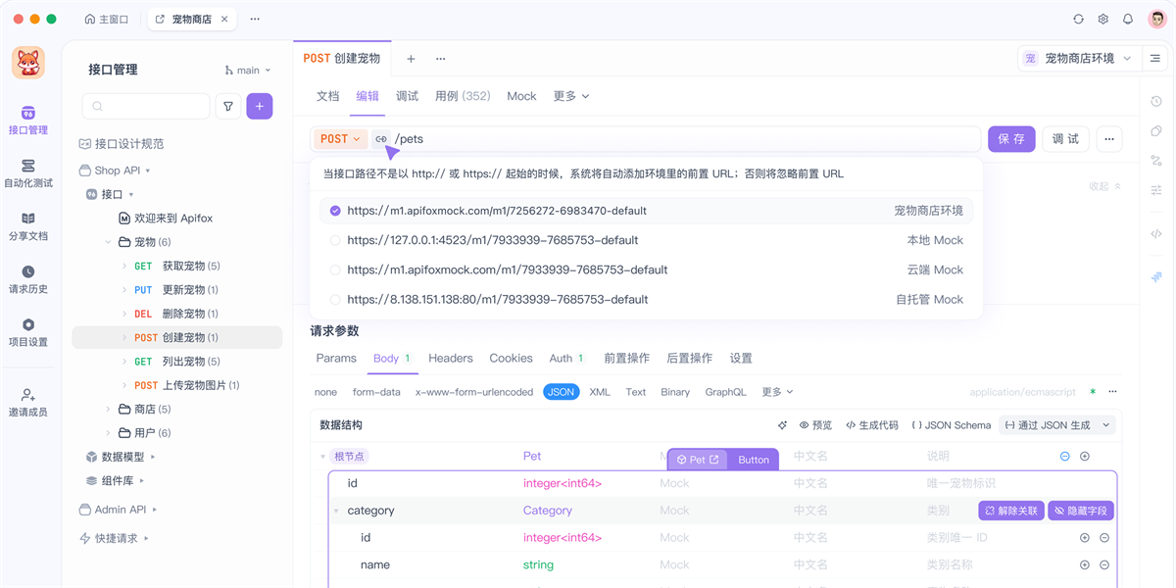Click 隐藏字段 button

point(1081,511)
